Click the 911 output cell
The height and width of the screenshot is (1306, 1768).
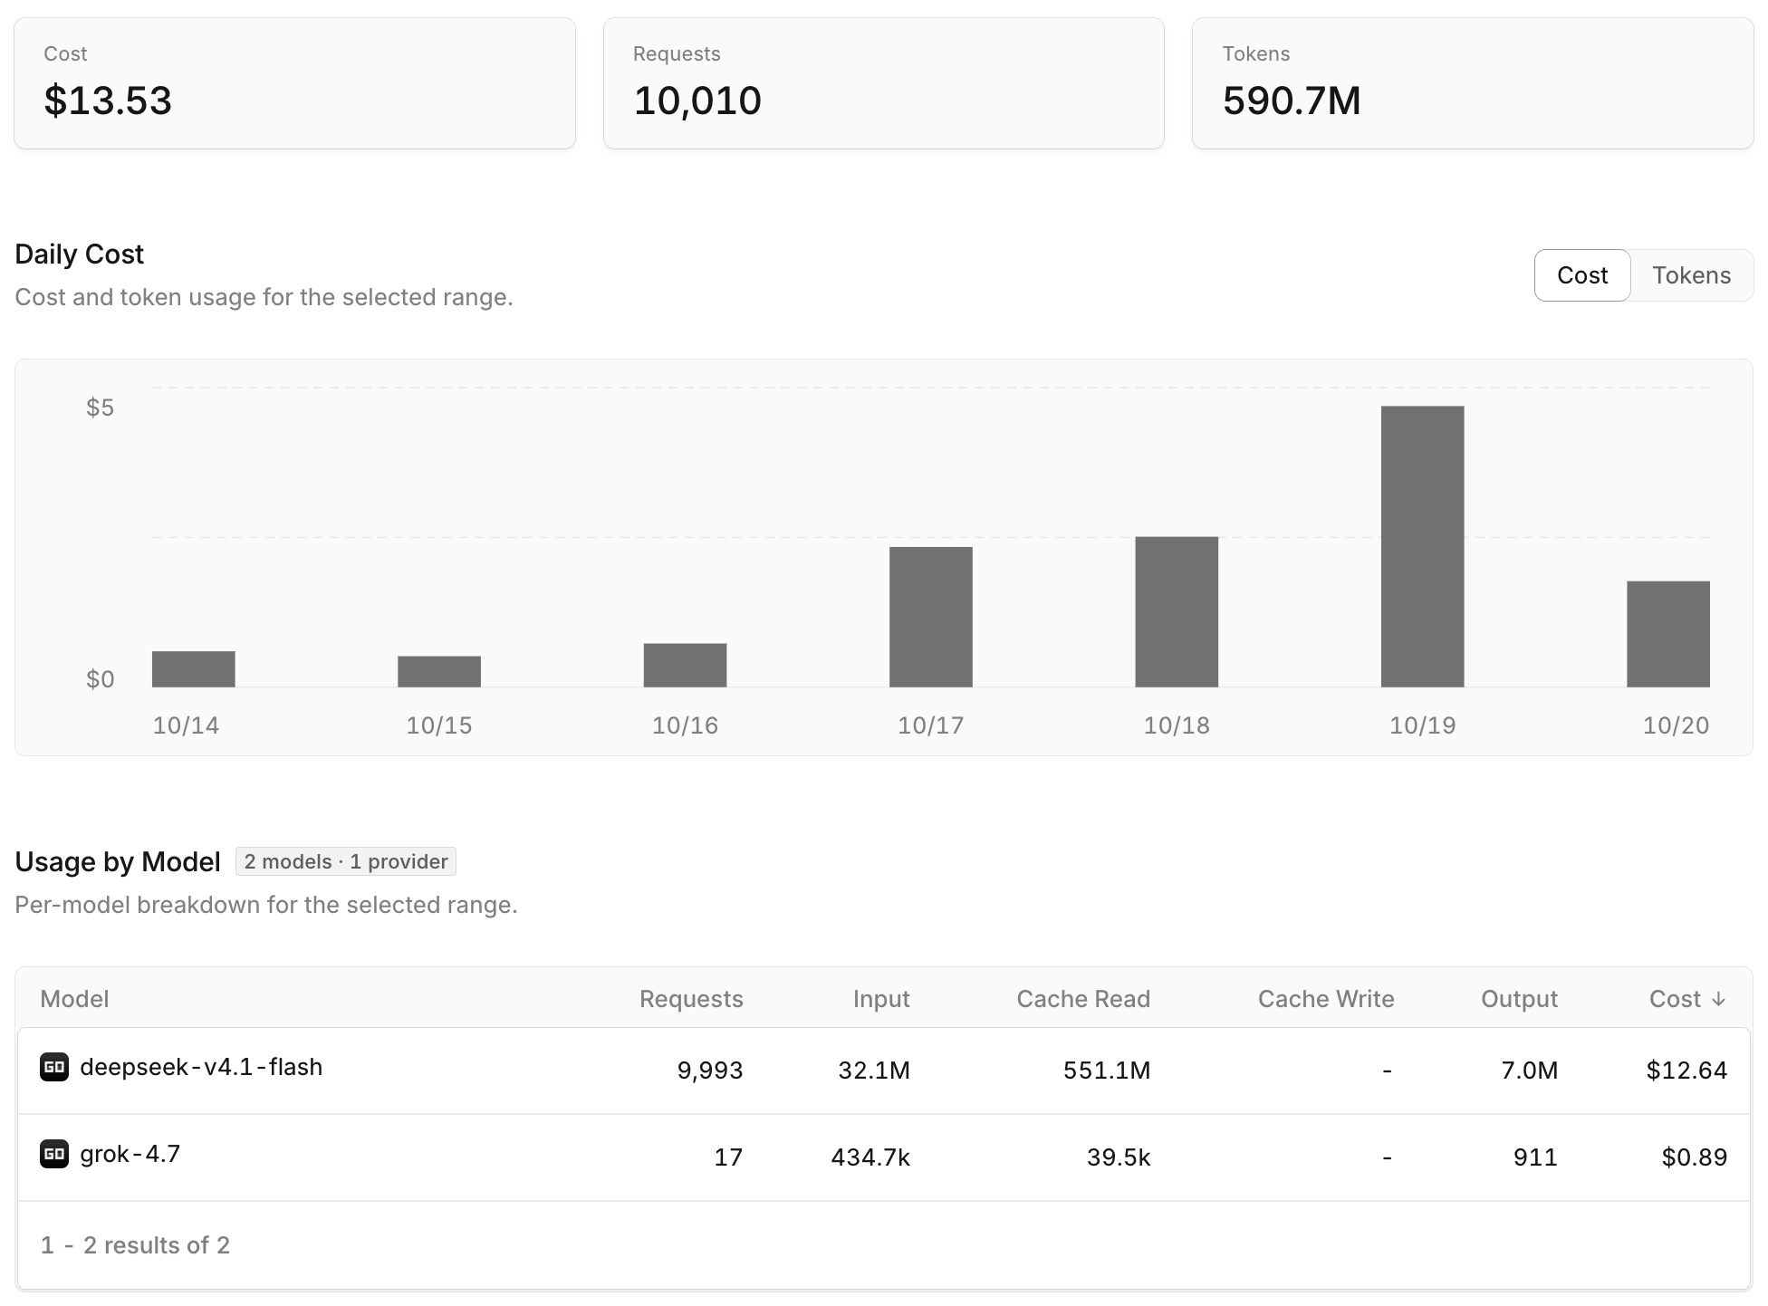click(x=1535, y=1157)
